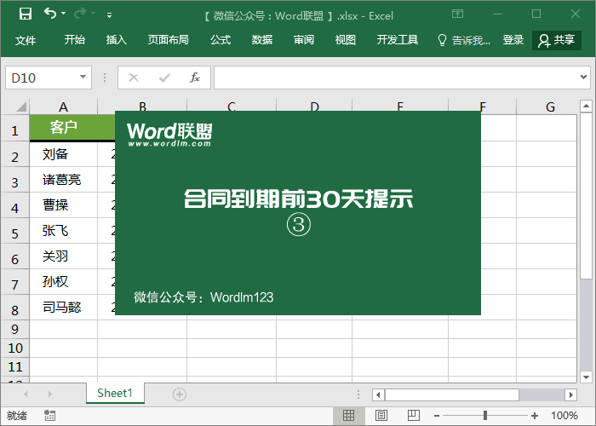The width and height of the screenshot is (596, 426).
Task: Click the Cancel X icon in formula bar
Action: tap(134, 78)
